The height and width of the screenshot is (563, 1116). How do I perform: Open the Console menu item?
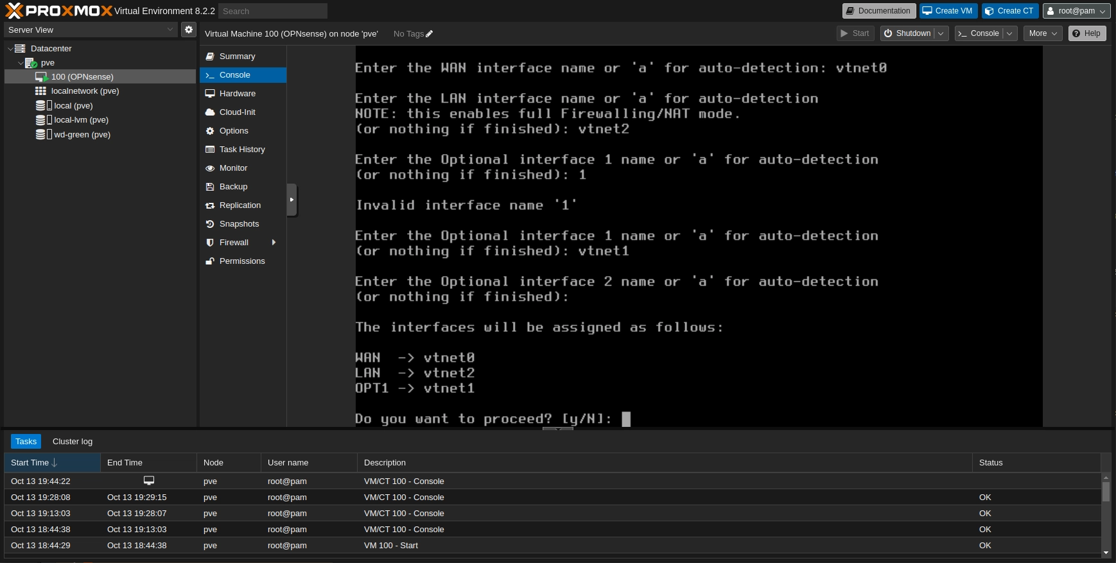pyautogui.click(x=243, y=75)
